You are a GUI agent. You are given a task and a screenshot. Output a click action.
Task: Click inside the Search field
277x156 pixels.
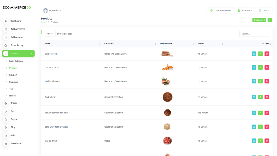[x=254, y=34]
